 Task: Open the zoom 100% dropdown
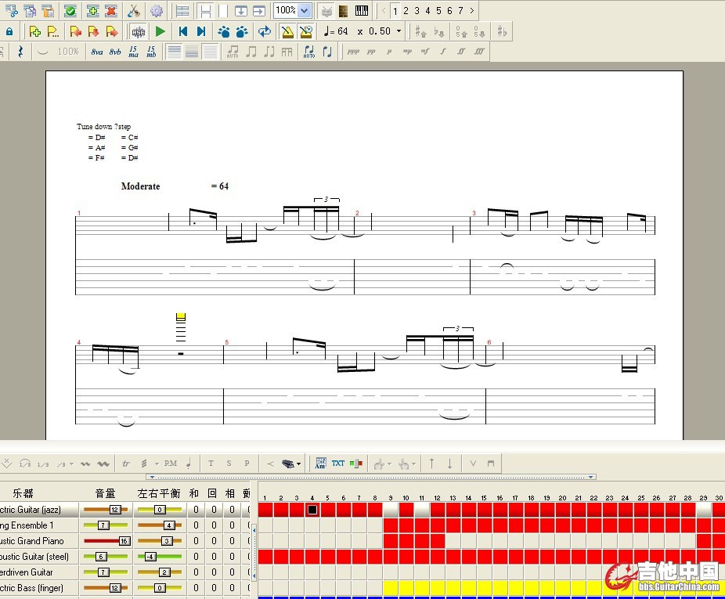[304, 11]
